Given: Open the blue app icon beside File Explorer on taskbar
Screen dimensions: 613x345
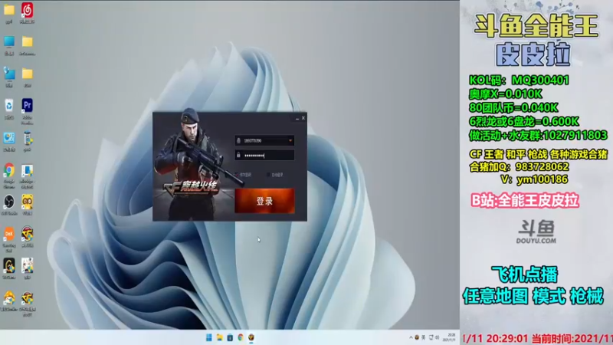Looking at the screenshot, I should click(x=230, y=337).
